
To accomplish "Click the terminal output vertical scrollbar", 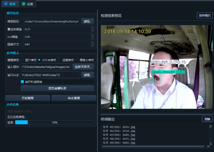I will pyautogui.click(x=210, y=136).
